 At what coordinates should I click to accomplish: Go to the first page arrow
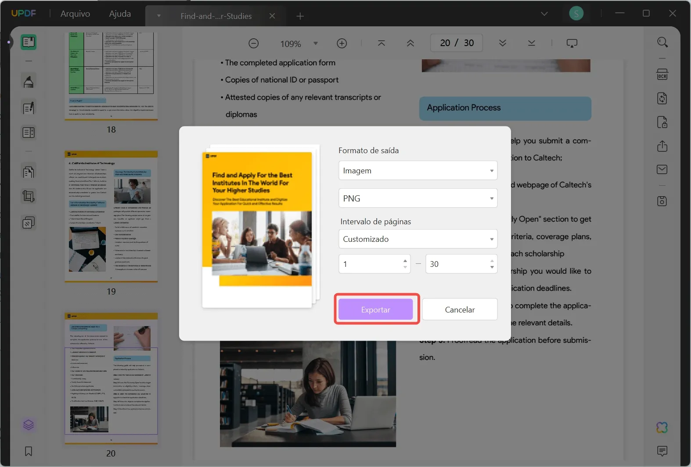[381, 43]
